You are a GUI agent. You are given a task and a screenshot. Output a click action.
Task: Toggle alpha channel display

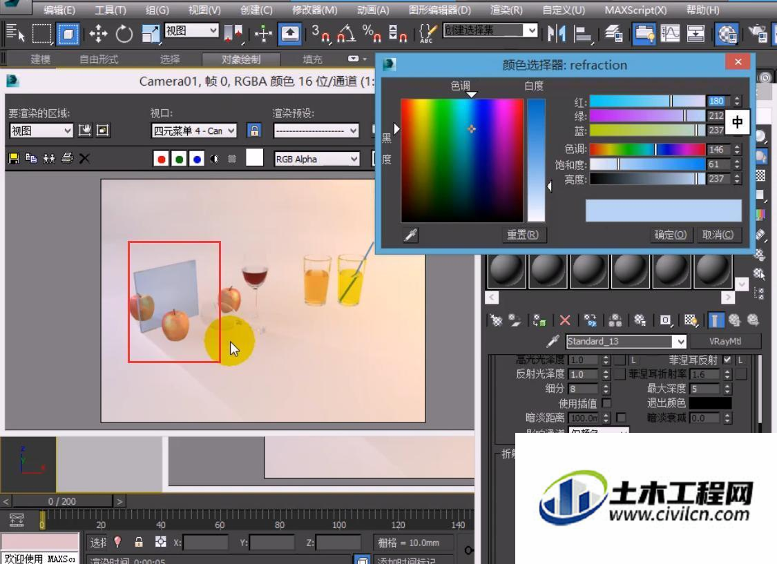(x=214, y=159)
